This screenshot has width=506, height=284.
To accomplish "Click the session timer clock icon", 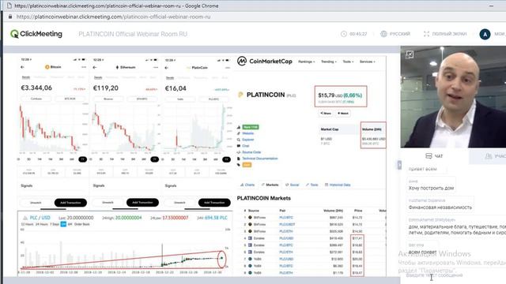I will click(344, 34).
